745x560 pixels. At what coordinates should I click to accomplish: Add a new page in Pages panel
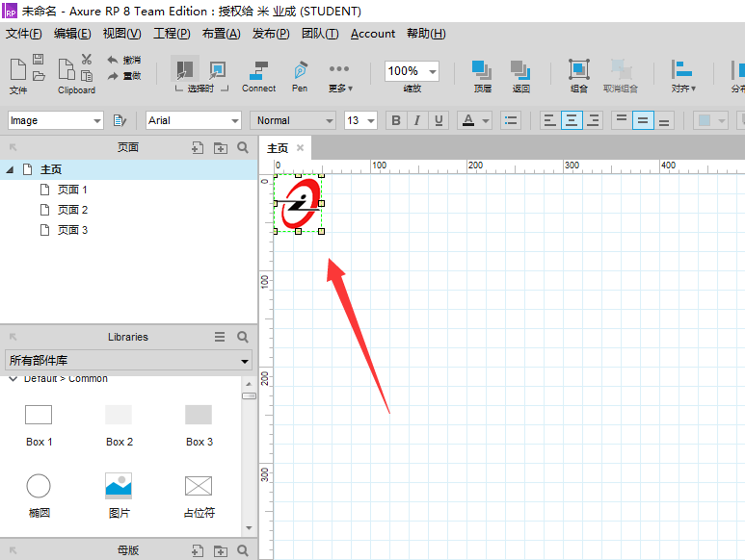[198, 148]
